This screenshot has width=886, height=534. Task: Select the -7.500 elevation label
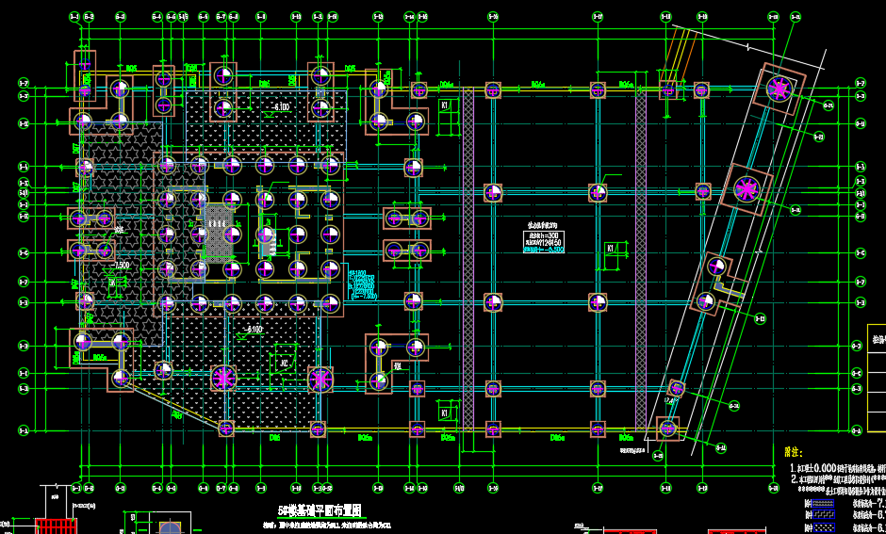point(121,266)
